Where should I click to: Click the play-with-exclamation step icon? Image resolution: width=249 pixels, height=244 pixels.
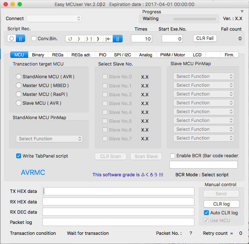[x=89, y=39]
